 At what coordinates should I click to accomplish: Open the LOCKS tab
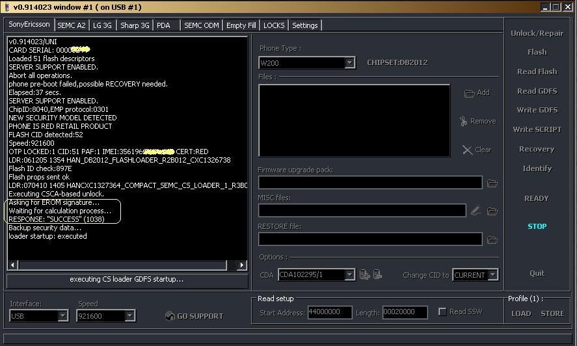pyautogui.click(x=274, y=25)
